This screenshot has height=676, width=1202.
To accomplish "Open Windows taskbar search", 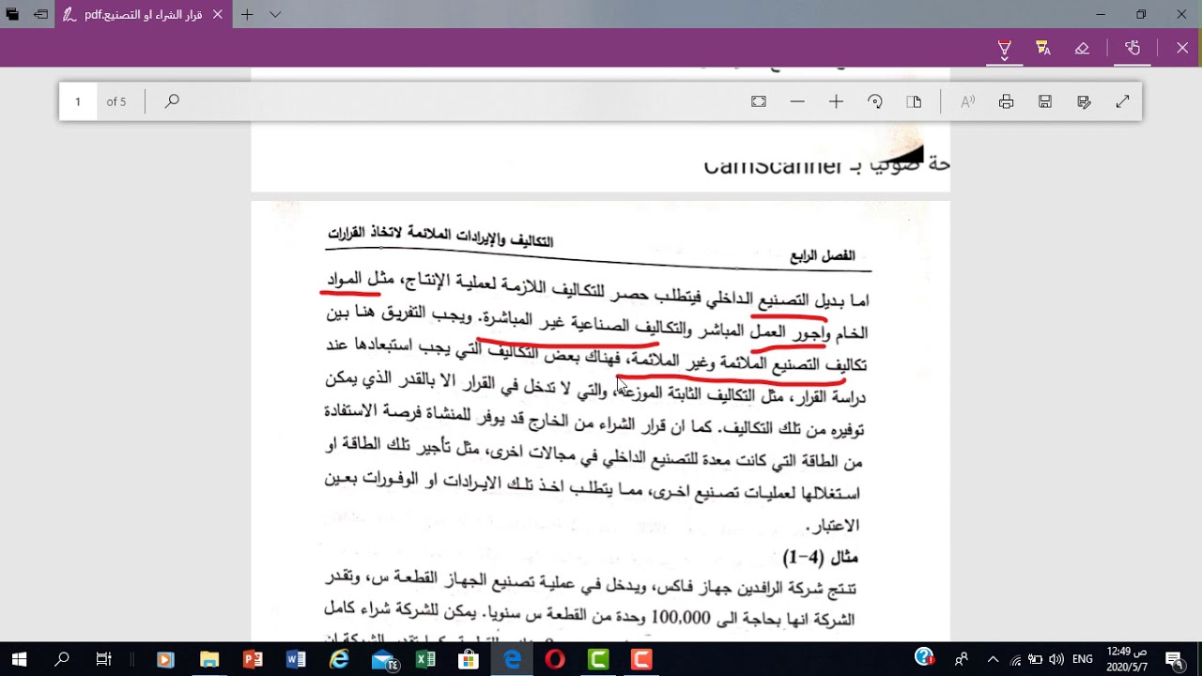I will point(62,659).
